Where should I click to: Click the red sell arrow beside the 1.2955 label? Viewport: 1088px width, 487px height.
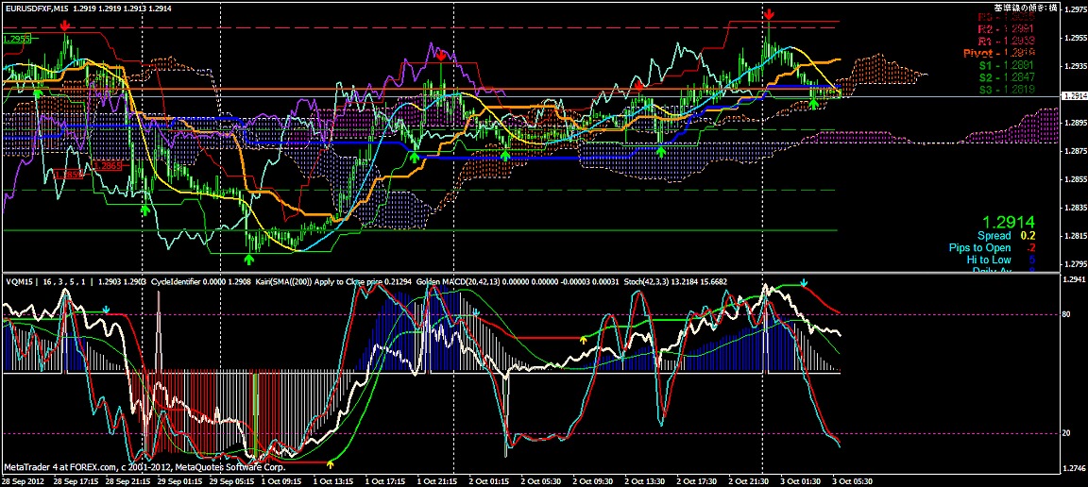(x=63, y=25)
